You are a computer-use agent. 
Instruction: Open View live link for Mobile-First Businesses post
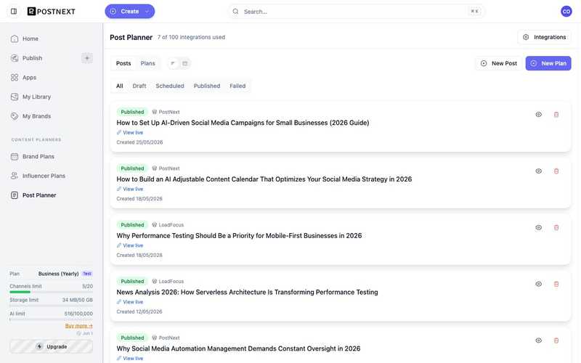(130, 245)
